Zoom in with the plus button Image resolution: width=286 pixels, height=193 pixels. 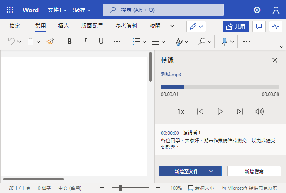(x=158, y=188)
